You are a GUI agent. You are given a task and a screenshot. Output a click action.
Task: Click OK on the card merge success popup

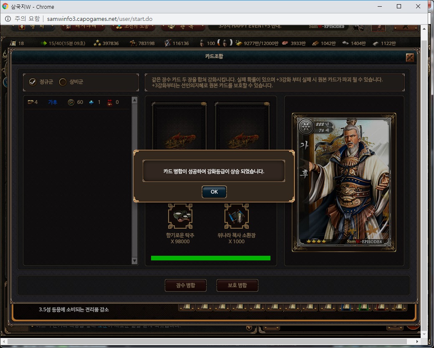pyautogui.click(x=214, y=192)
